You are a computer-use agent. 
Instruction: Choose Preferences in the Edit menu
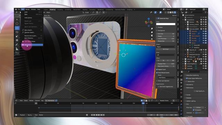tap(32, 45)
